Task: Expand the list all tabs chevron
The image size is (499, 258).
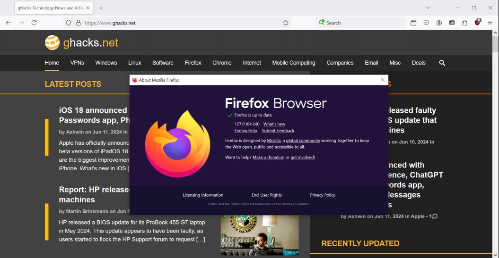Action: [x=429, y=8]
